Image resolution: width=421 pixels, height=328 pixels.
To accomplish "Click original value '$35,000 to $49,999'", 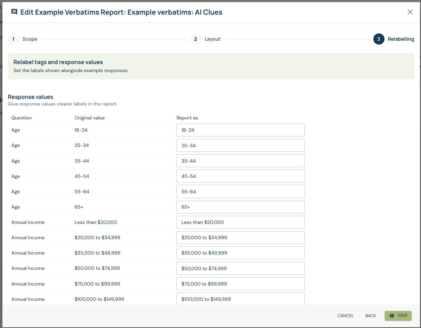I will [97, 253].
